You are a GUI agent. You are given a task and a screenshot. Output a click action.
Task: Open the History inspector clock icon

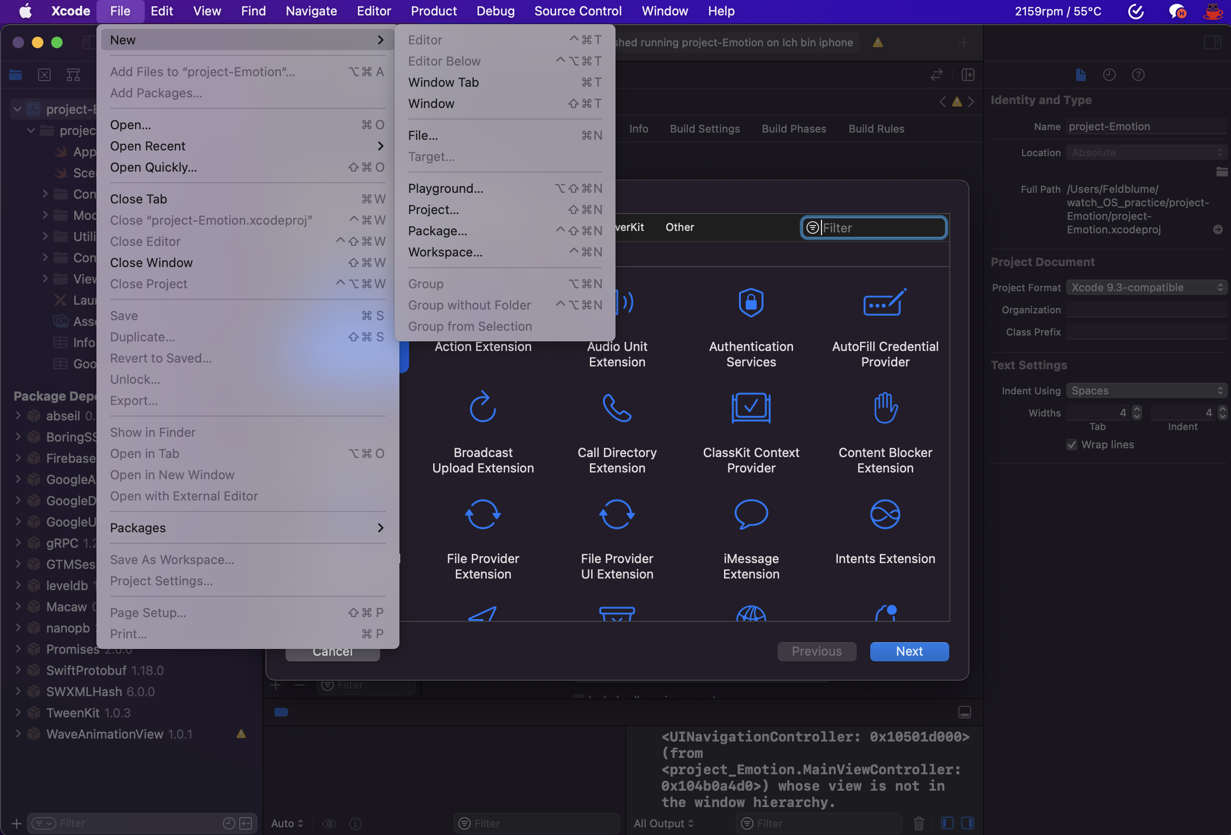click(1109, 75)
